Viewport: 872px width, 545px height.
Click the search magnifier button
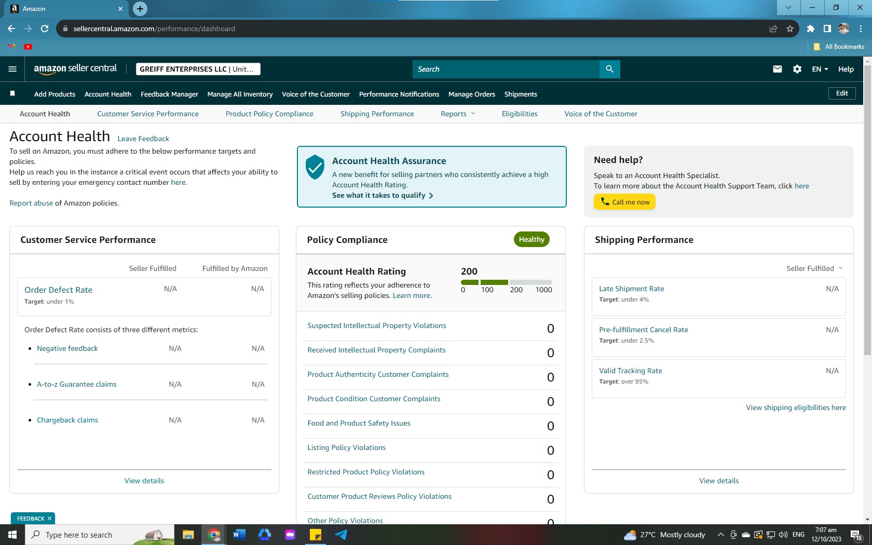609,69
